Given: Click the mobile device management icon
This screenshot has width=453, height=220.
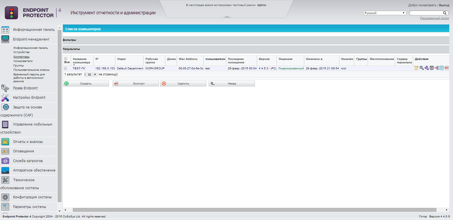Looking at the screenshot, I should [5, 124].
